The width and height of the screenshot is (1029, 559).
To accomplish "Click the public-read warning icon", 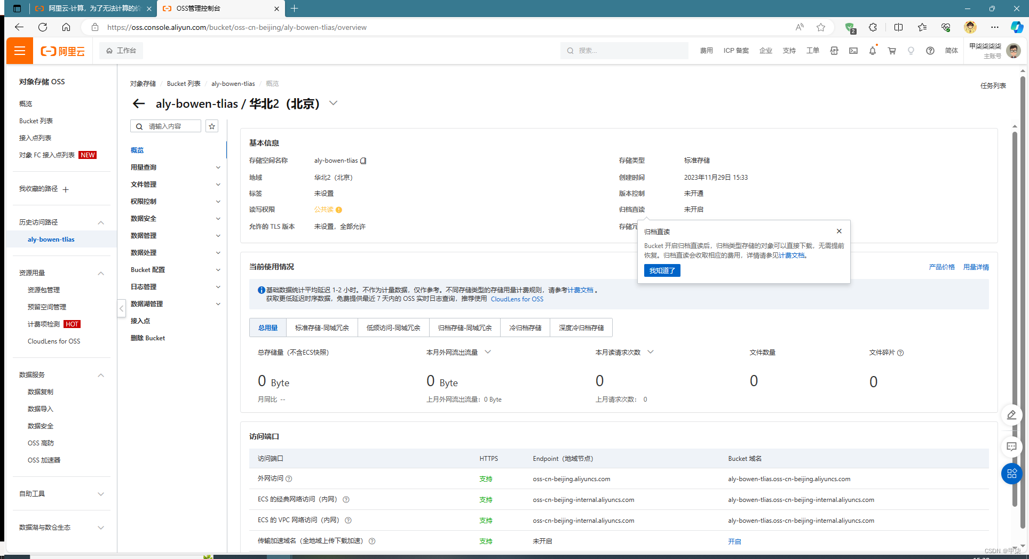I will (339, 210).
